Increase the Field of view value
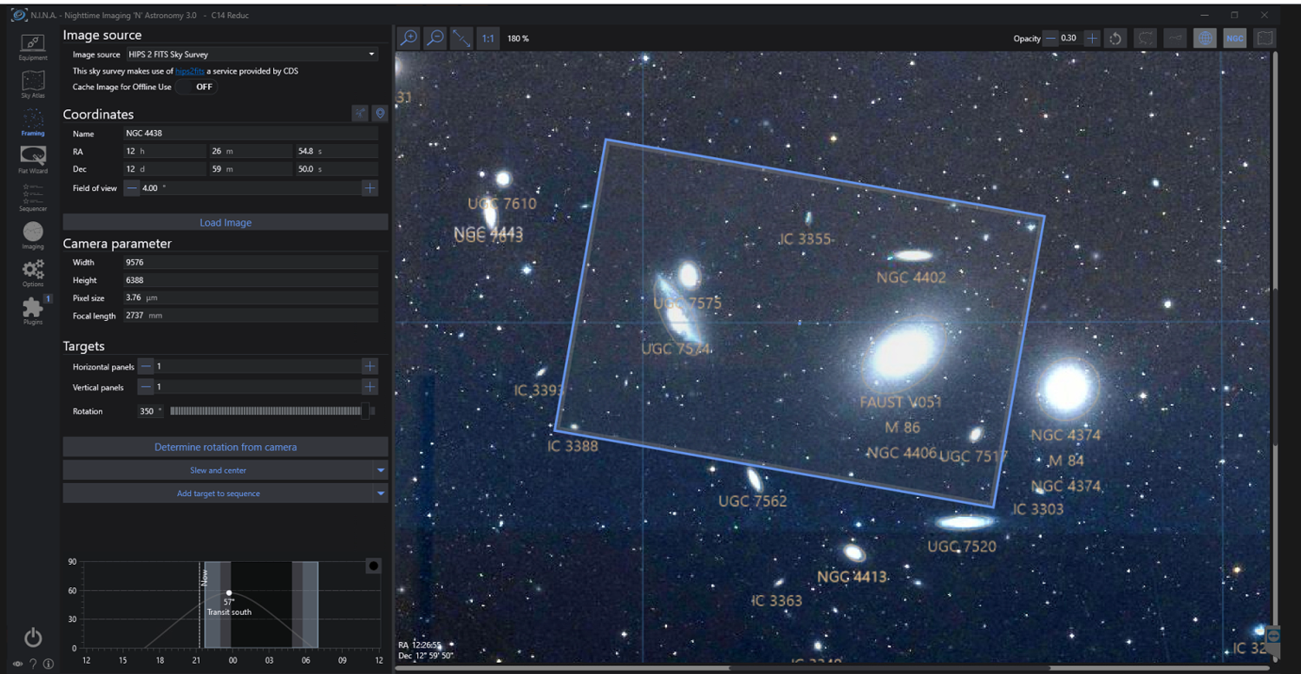 (x=370, y=188)
